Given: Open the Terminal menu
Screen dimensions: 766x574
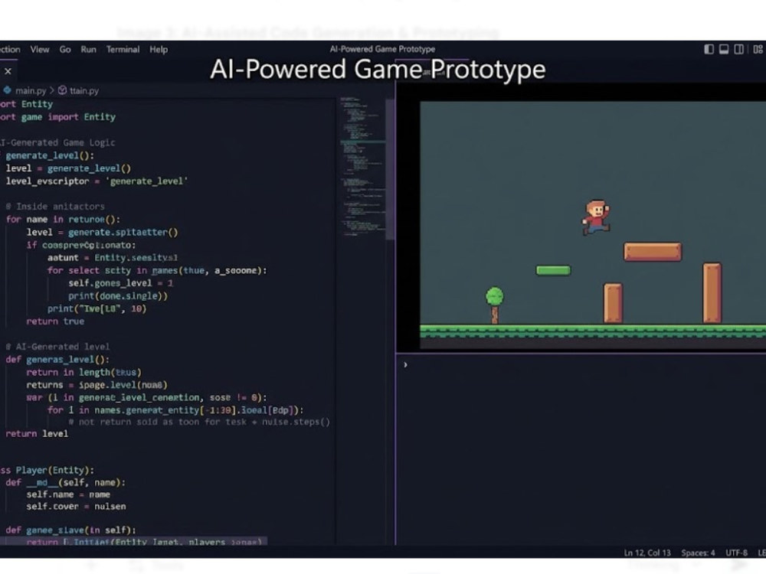Looking at the screenshot, I should click(123, 49).
